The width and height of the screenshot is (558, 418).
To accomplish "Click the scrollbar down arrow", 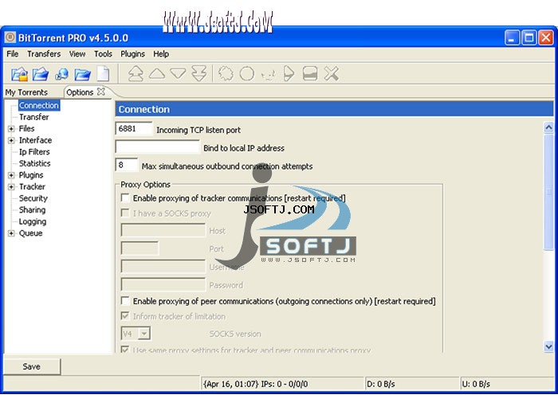I will pos(548,346).
